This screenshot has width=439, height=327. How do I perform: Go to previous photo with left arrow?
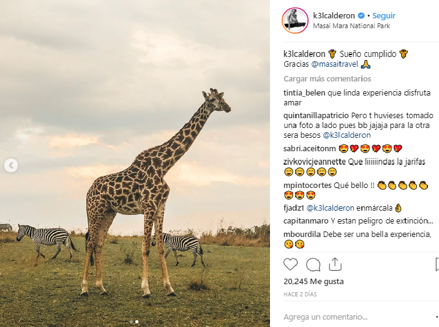pyautogui.click(x=10, y=165)
